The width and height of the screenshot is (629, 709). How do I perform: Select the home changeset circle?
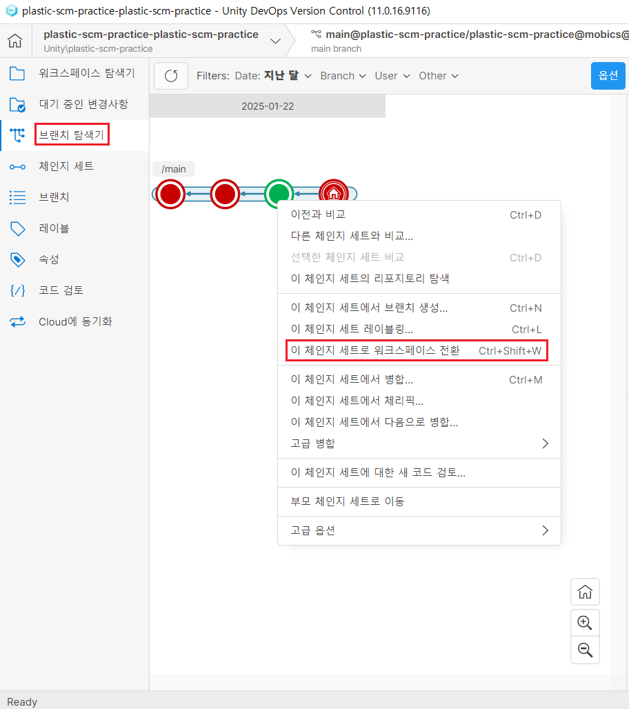(x=334, y=190)
